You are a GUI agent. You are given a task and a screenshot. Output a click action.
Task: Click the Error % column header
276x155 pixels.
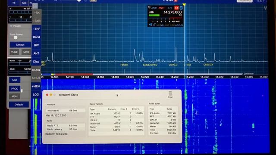[136, 109]
